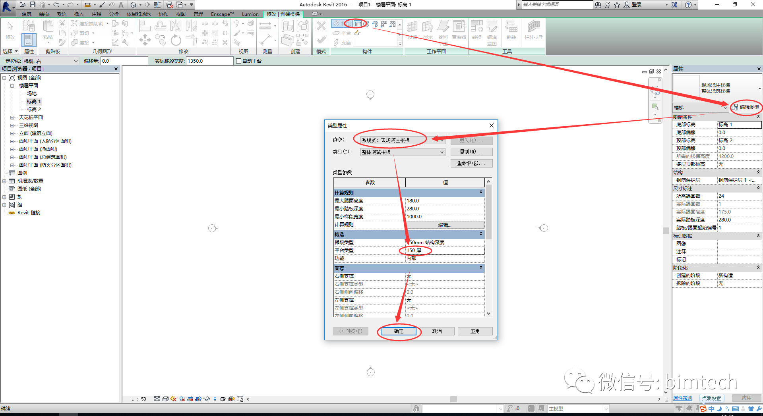This screenshot has height=416, width=763.
Task: Select 场地 in the project browser
Action: pyautogui.click(x=32, y=94)
